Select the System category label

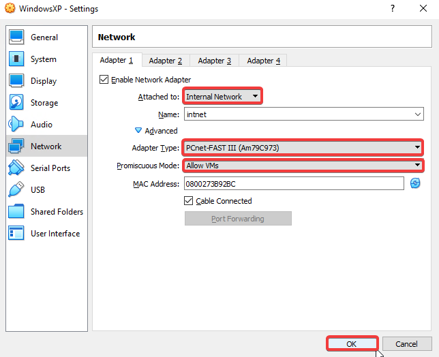point(44,59)
